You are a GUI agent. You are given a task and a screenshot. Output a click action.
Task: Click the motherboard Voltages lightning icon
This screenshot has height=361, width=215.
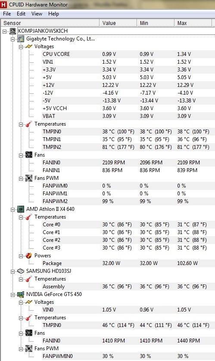point(29,46)
